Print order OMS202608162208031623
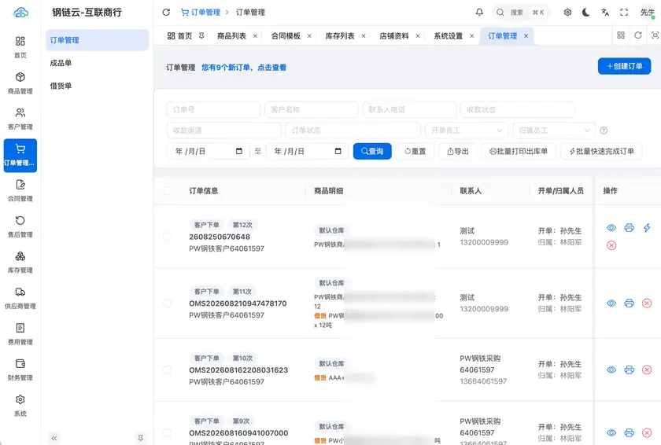 (629, 370)
